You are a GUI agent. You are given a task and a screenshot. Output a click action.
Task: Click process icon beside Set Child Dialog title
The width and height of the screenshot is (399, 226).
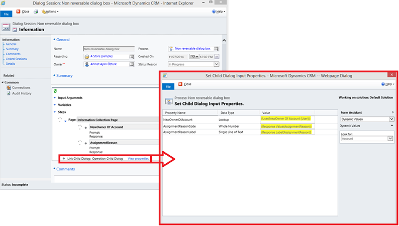coord(169,101)
